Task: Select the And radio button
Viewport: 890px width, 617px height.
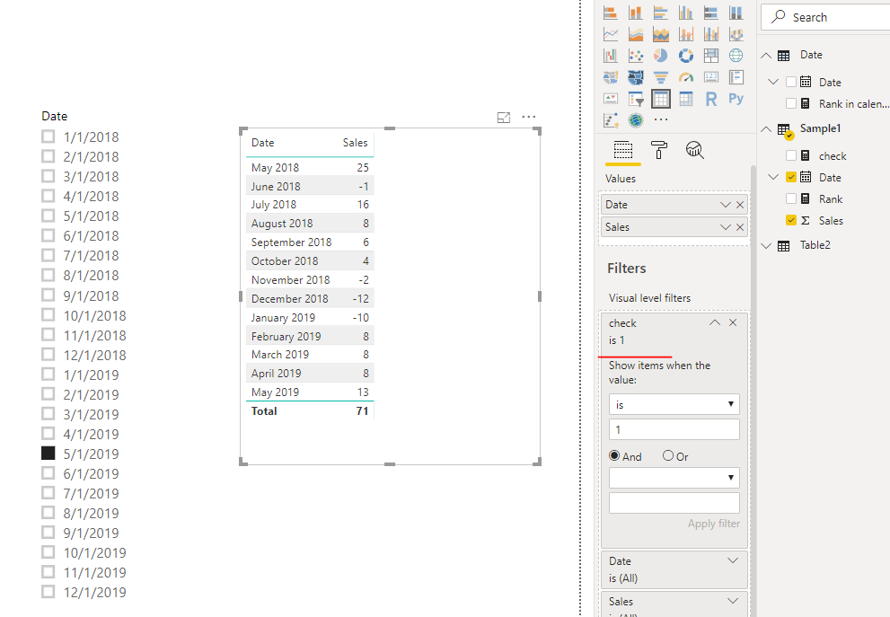Action: point(614,456)
